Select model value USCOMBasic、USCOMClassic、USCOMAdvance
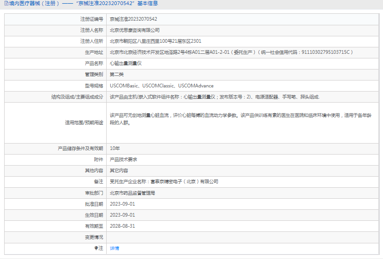This screenshot has height=259, width=383. coord(161,86)
